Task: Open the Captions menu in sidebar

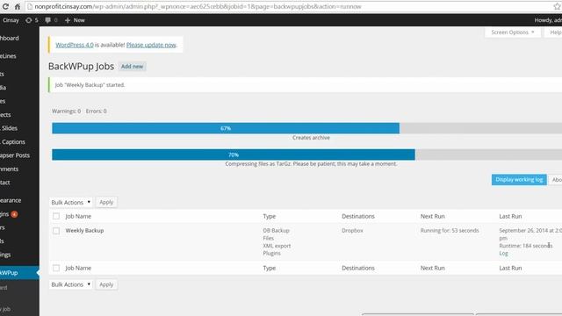Action: pos(14,142)
